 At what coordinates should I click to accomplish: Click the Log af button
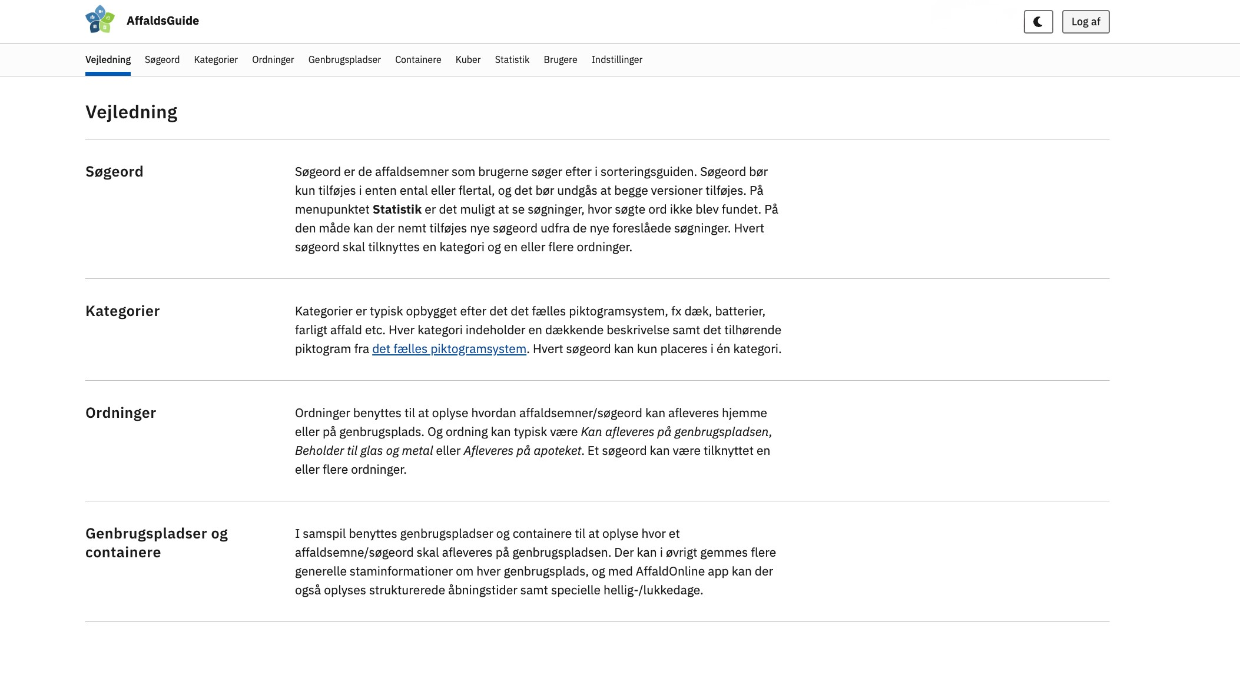(1085, 22)
